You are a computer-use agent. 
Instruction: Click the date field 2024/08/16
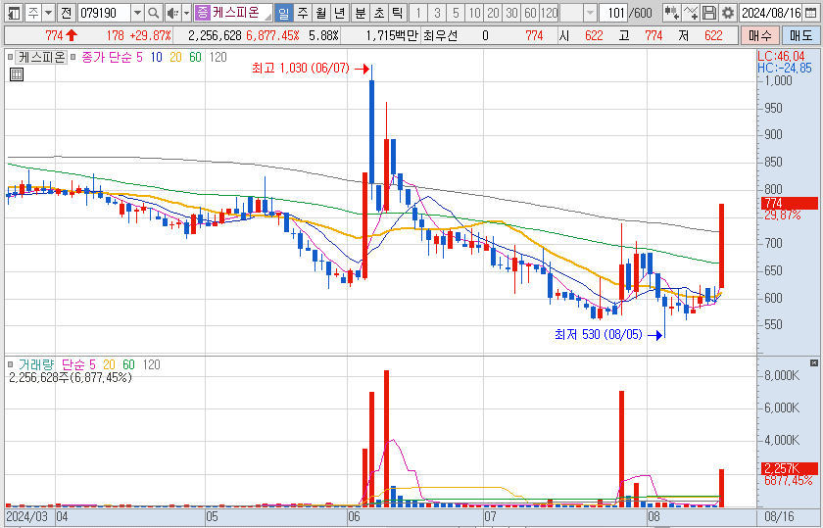click(772, 13)
